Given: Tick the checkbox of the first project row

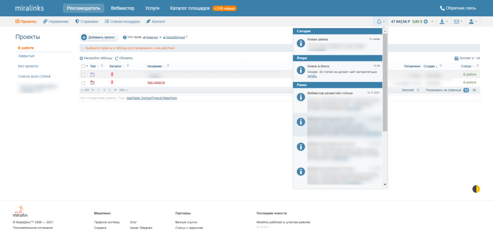Looking at the screenshot, I should coord(83,75).
